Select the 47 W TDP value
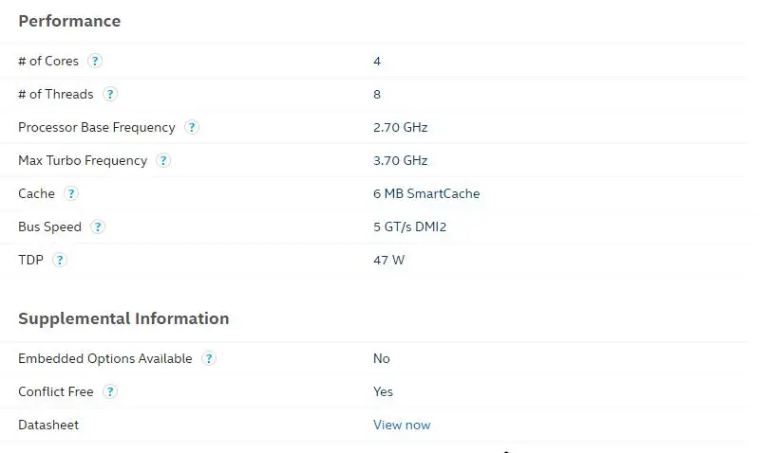 [389, 260]
